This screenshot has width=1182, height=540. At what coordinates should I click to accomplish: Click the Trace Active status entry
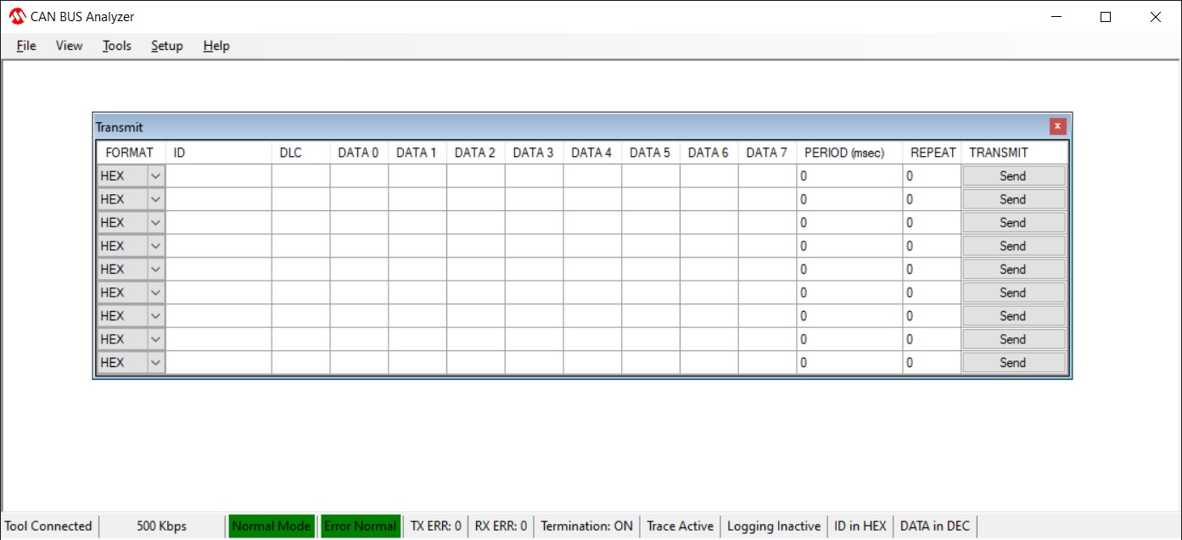681,526
